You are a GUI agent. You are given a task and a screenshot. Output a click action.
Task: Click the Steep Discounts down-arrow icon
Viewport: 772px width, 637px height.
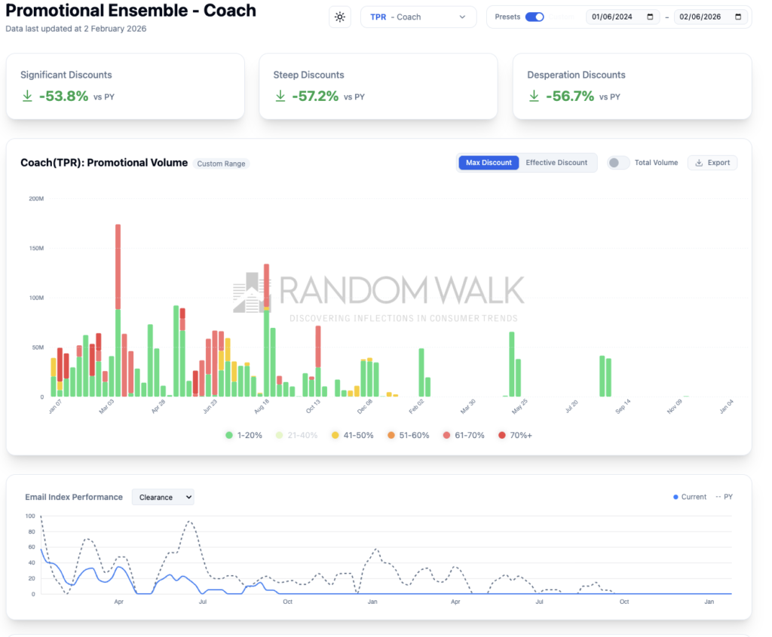click(280, 96)
